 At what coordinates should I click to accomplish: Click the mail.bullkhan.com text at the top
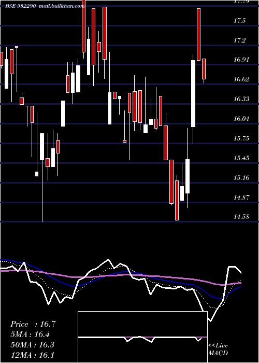[62, 6]
